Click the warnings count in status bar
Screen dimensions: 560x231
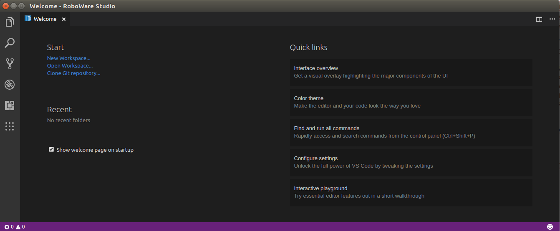tap(20, 227)
